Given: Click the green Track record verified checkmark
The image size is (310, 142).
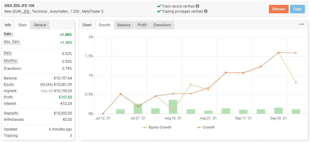Looking at the screenshot, I should pos(159,6).
